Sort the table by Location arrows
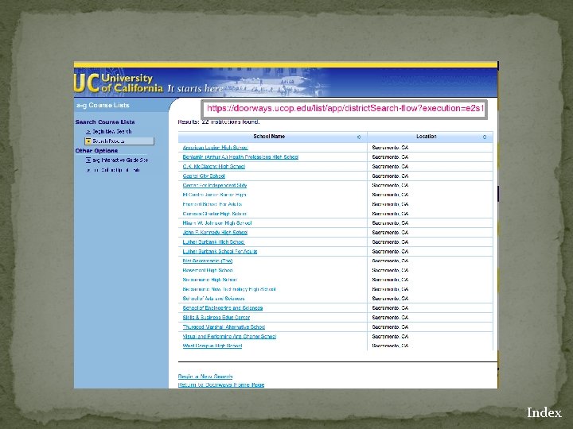Screen dimensions: 573x429 pos(485,137)
